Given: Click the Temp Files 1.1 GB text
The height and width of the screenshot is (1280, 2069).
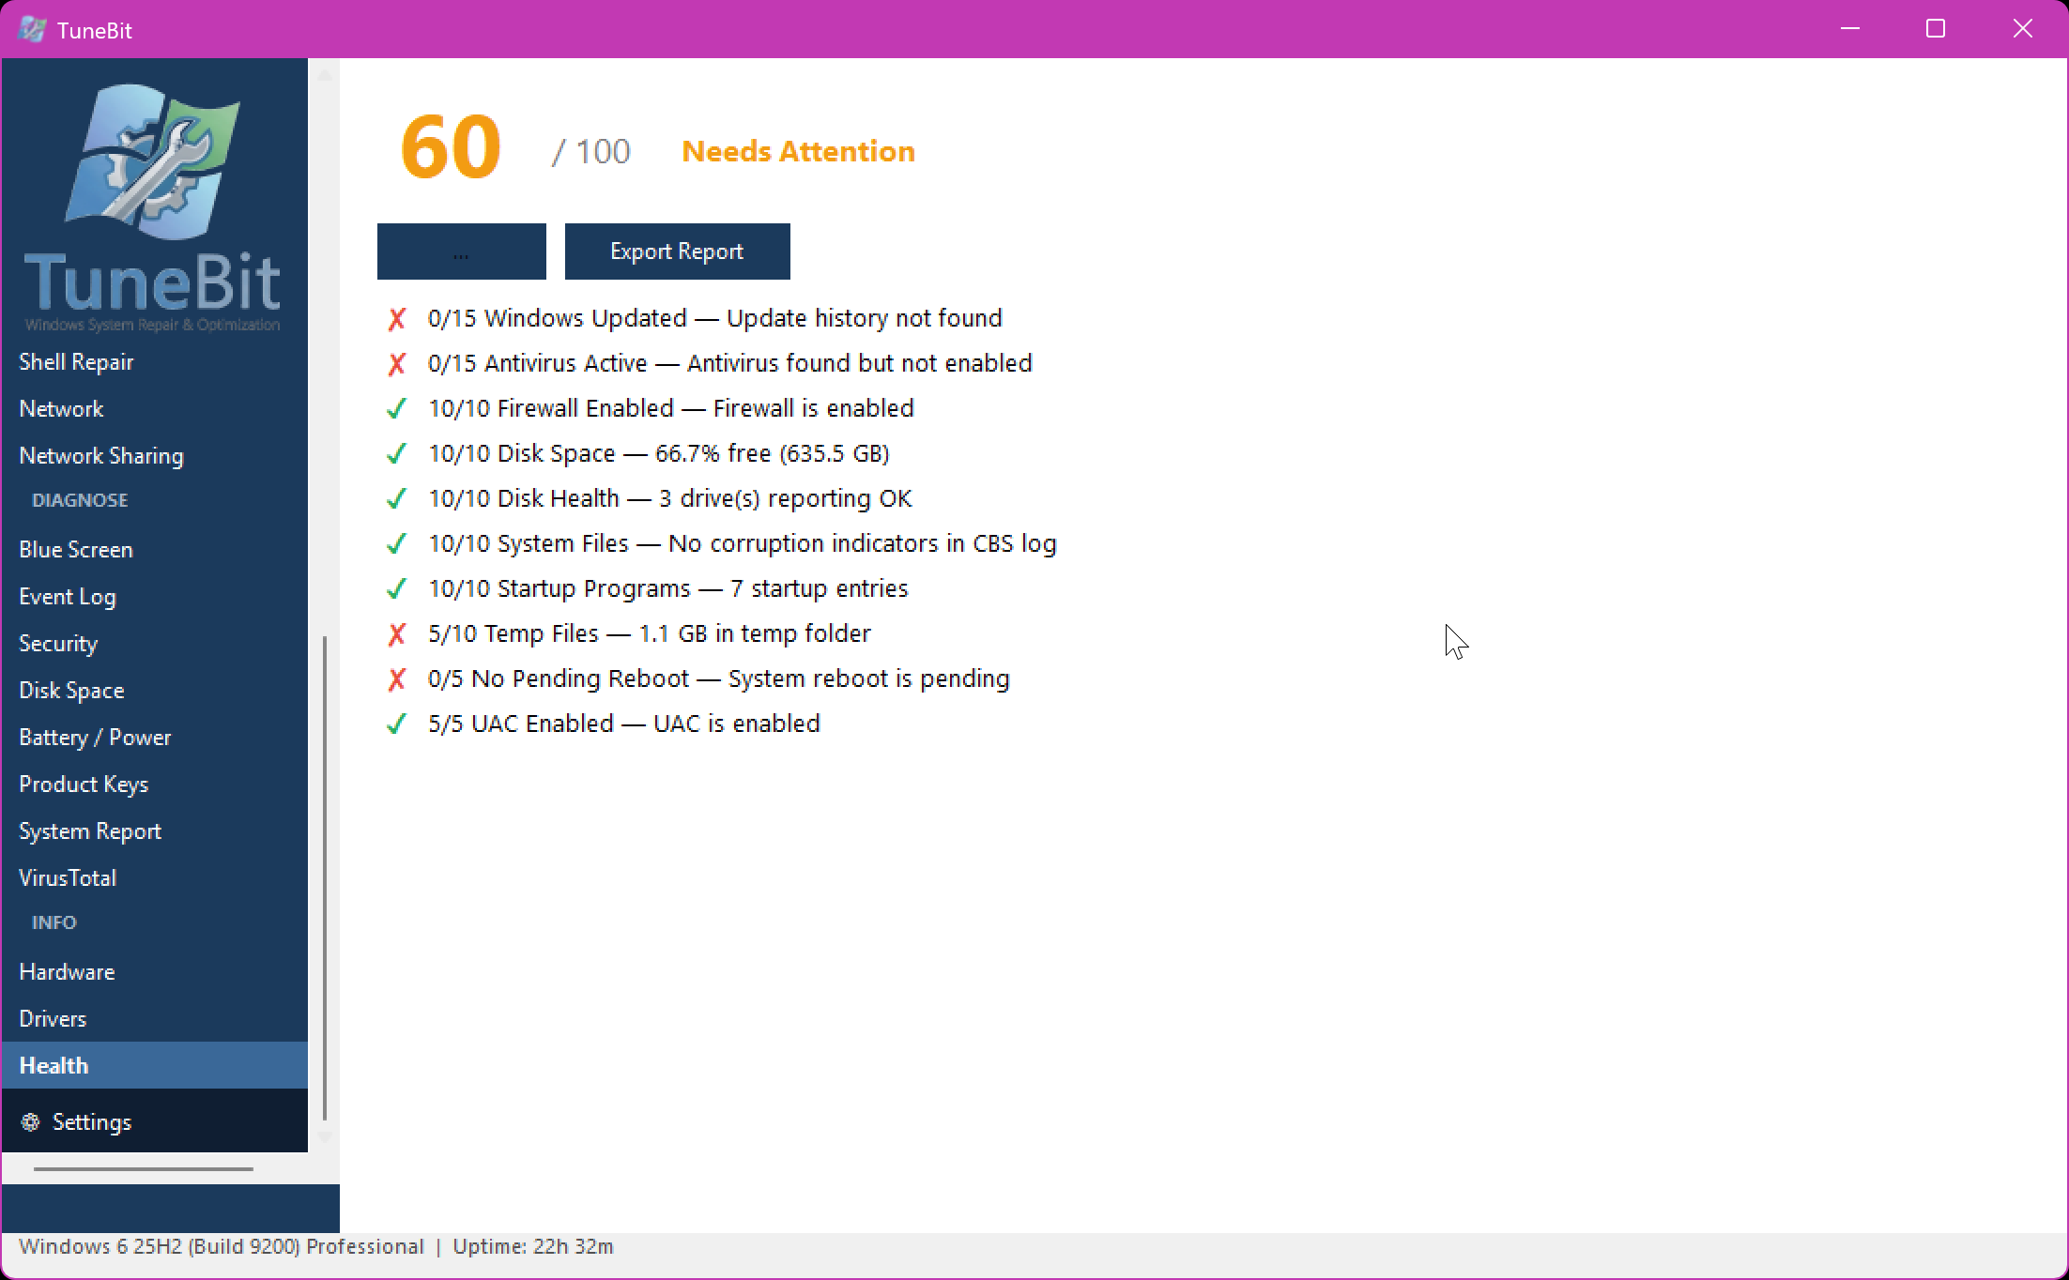Looking at the screenshot, I should click(x=650, y=633).
